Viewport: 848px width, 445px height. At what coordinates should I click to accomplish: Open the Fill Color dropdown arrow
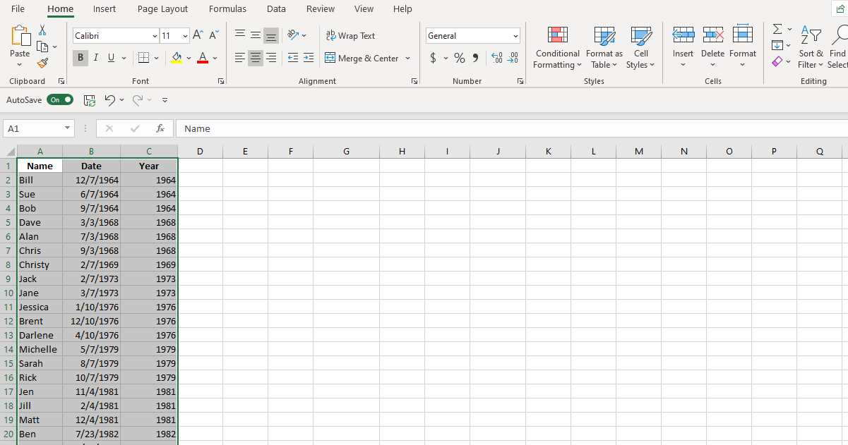coord(189,58)
